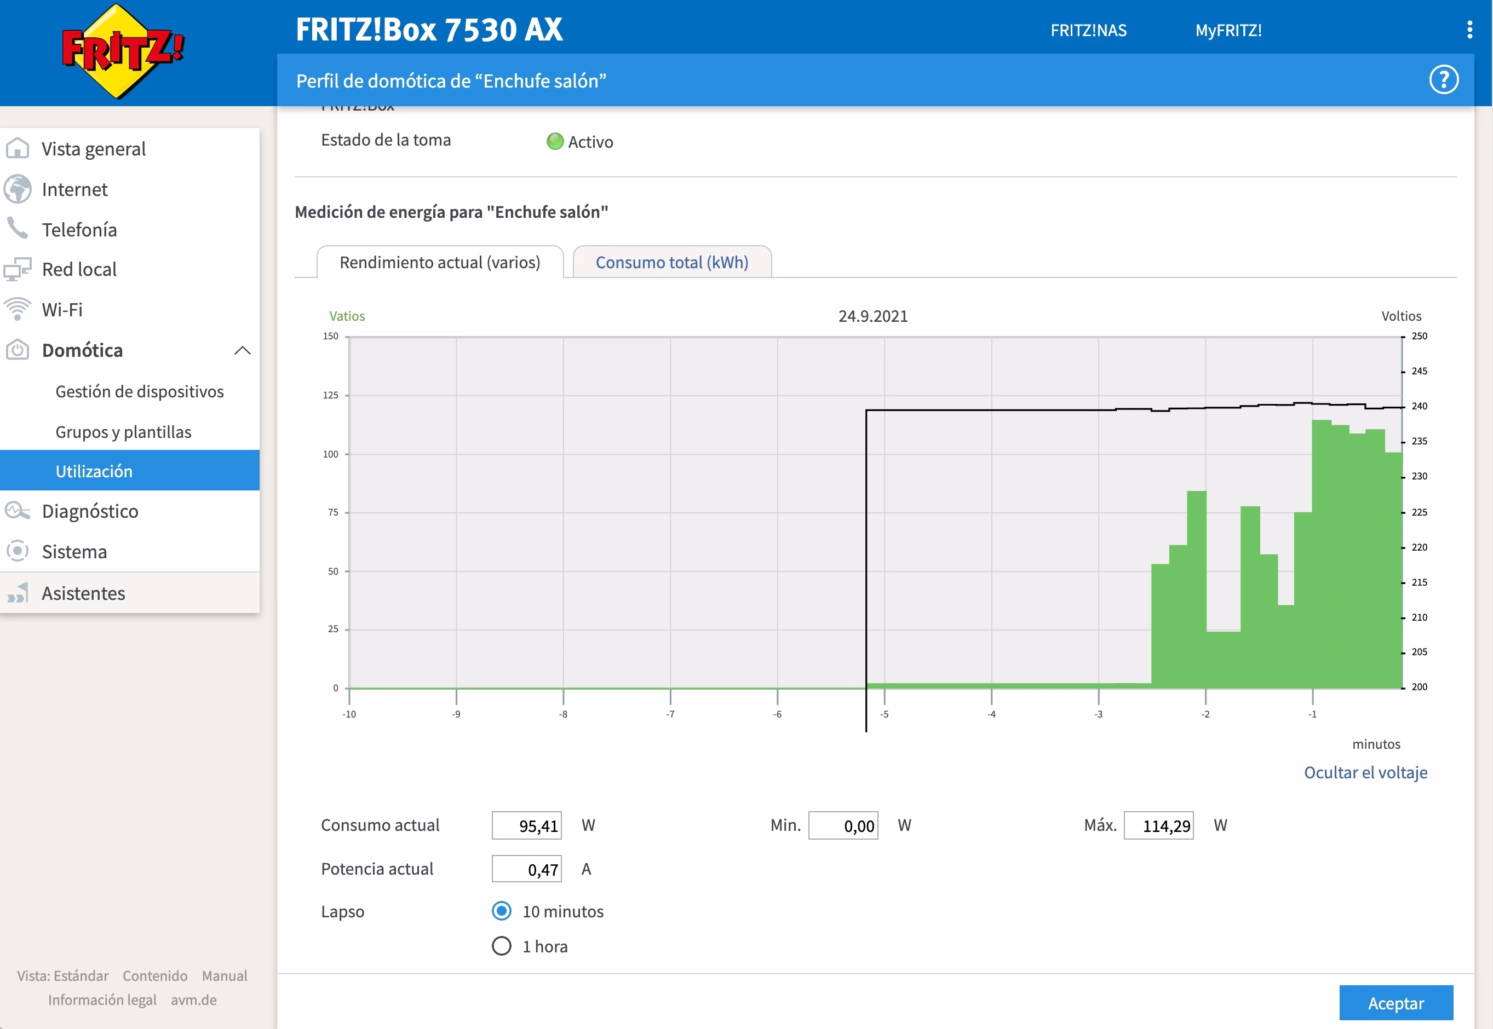
Task: Open the help question mark icon
Action: 1443,80
